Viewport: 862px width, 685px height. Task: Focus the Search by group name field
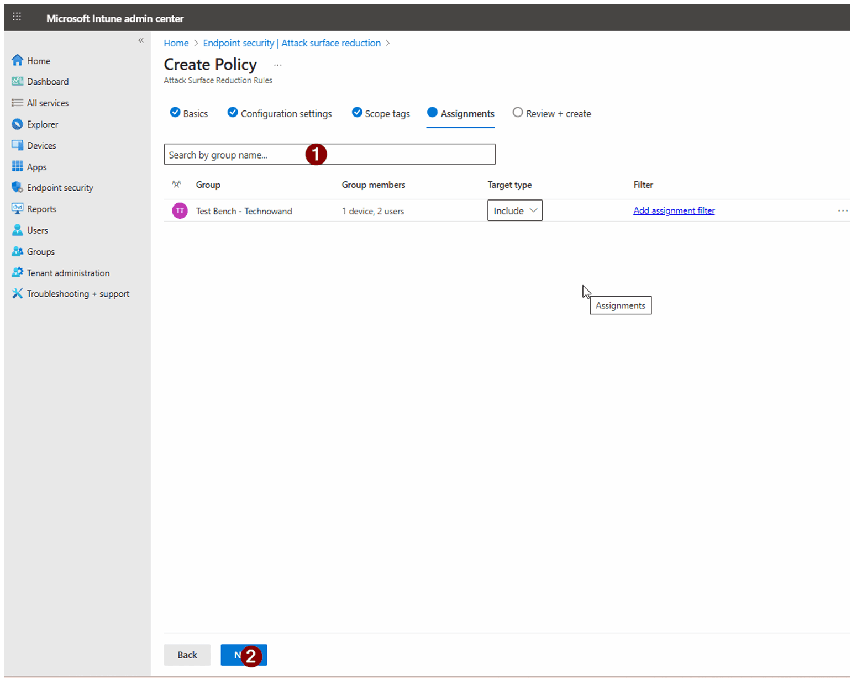330,154
